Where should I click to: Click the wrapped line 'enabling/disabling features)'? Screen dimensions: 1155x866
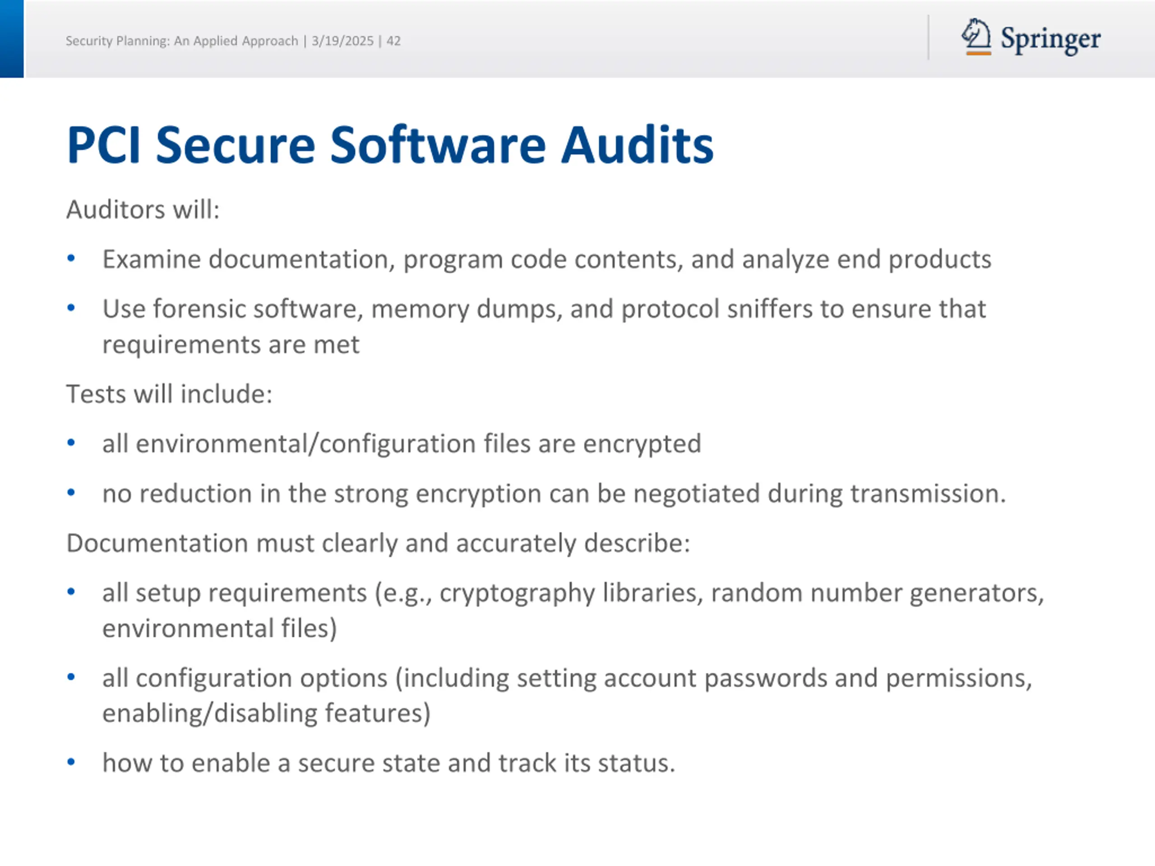click(x=266, y=713)
